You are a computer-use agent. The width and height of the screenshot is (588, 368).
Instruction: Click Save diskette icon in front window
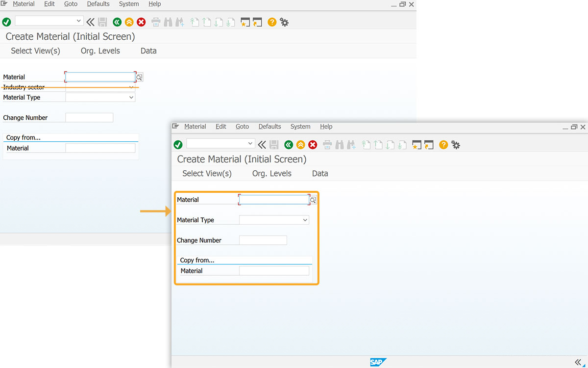pos(274,145)
